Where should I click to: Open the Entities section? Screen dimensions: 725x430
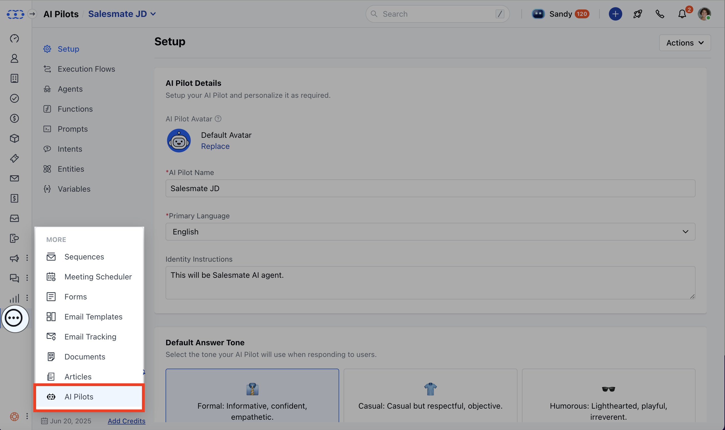[64, 169]
